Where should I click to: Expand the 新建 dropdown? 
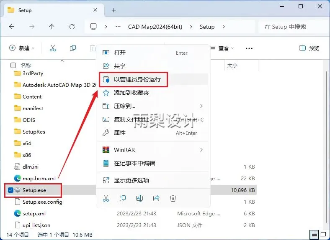pyautogui.click(x=22, y=48)
